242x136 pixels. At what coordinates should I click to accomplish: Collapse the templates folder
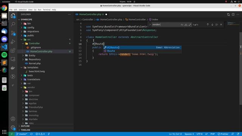[x=45, y=67]
